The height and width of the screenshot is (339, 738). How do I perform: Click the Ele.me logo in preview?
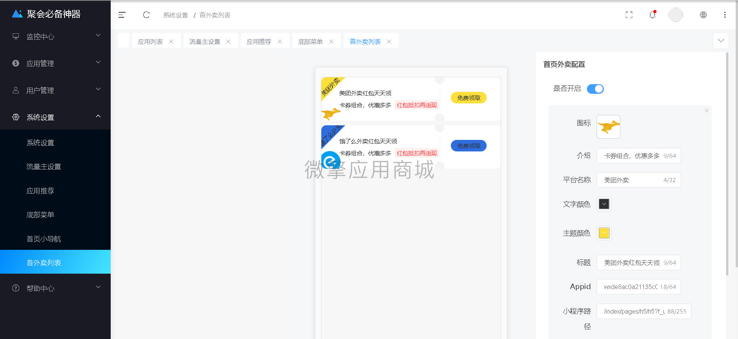(x=331, y=161)
